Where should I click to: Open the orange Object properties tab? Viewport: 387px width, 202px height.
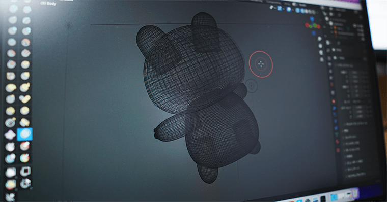tap(334, 101)
